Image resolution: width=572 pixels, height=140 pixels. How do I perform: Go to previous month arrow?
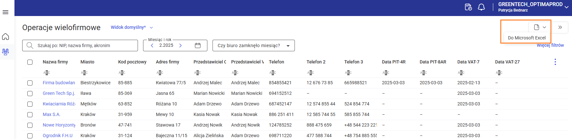[x=152, y=45]
